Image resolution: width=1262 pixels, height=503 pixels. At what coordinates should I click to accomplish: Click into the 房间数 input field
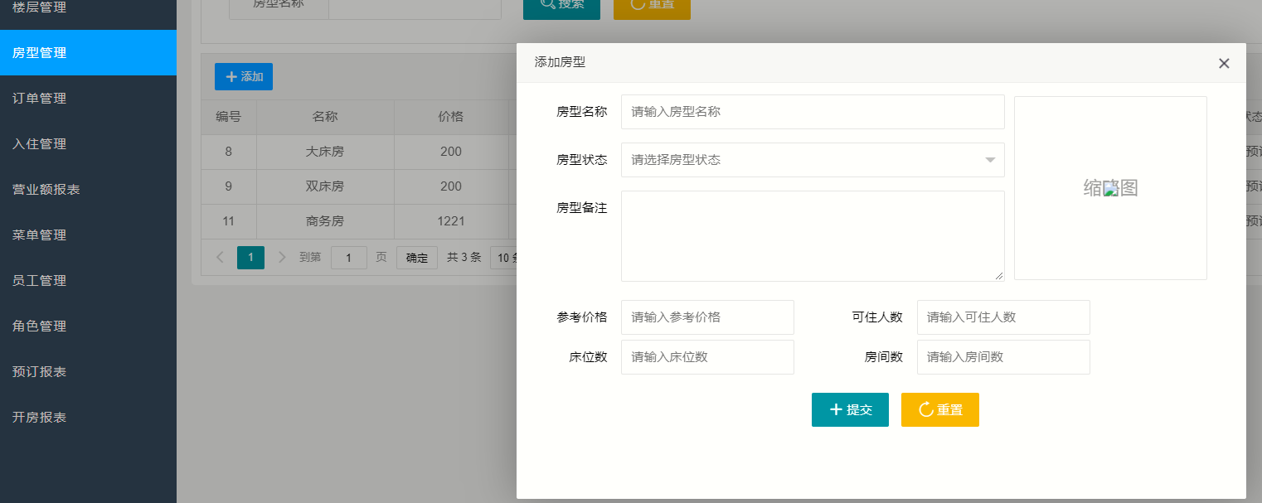click(1003, 357)
